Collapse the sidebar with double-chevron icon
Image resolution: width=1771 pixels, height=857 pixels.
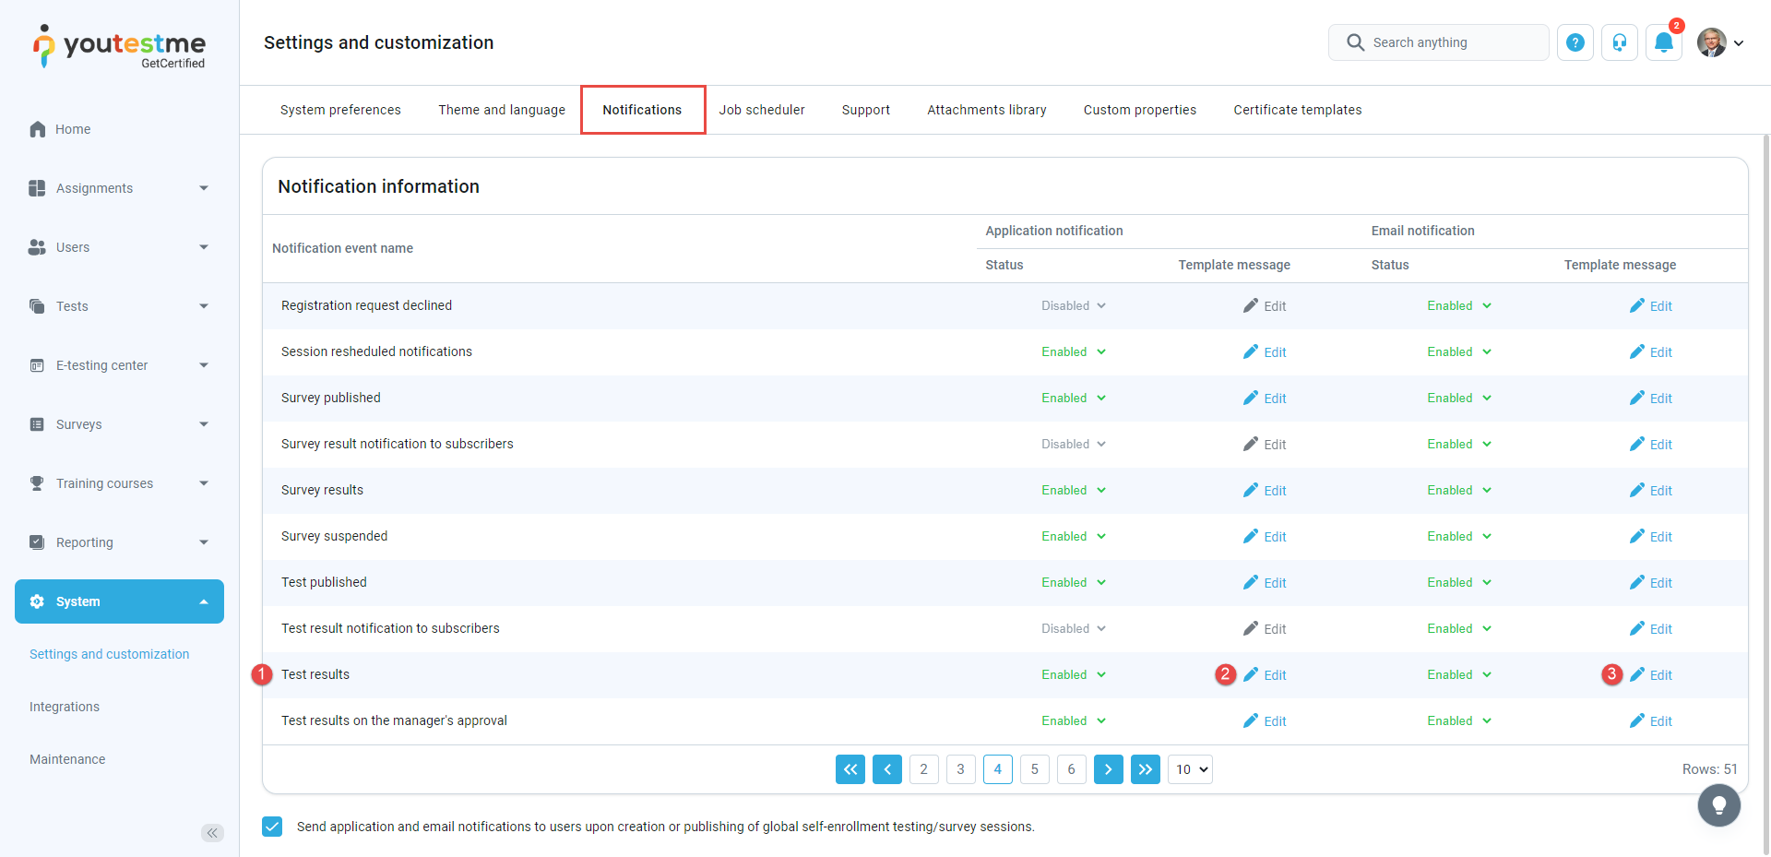point(212,833)
